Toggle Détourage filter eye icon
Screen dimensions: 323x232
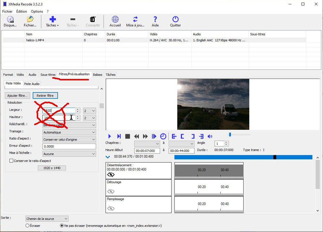111,192
